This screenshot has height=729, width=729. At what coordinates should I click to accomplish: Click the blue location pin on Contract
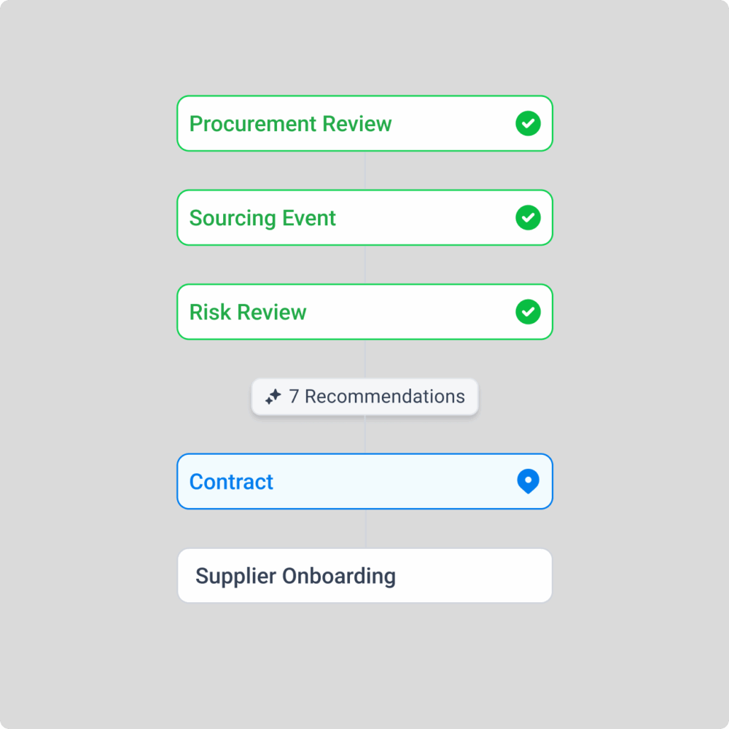tap(528, 481)
